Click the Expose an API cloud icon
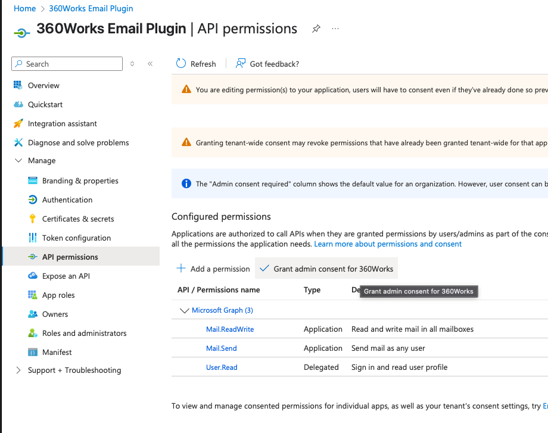The height and width of the screenshot is (433, 548). [33, 276]
